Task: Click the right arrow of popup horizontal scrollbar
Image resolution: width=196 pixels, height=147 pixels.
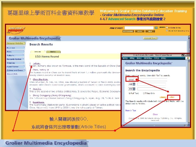Action: [x=187, y=125]
